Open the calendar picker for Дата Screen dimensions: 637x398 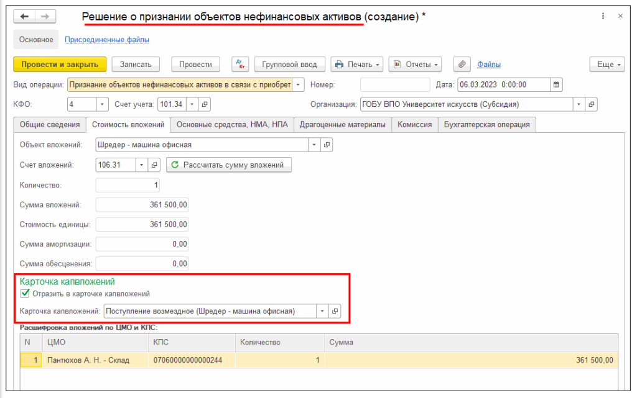[556, 84]
